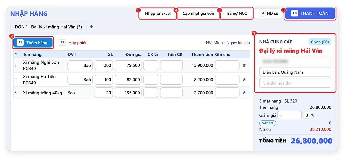Viewport: 345px width, 158px height.
Task: Open unit dropdown for Xi măng Nghi Sơn
Action: click(x=80, y=65)
